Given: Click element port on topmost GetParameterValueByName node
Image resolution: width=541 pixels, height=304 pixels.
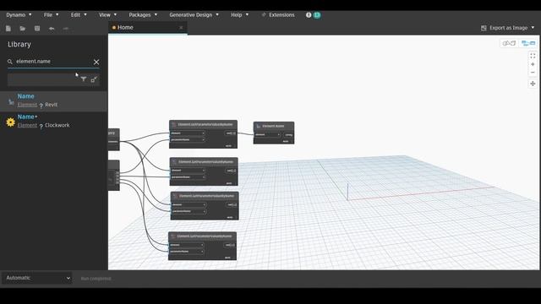Looking at the screenshot, I should pyautogui.click(x=188, y=133).
